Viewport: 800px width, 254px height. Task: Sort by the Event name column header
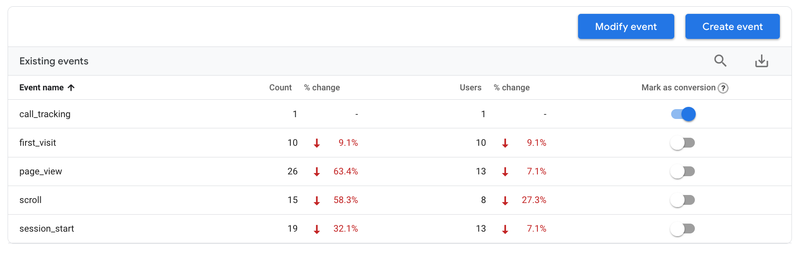[42, 88]
